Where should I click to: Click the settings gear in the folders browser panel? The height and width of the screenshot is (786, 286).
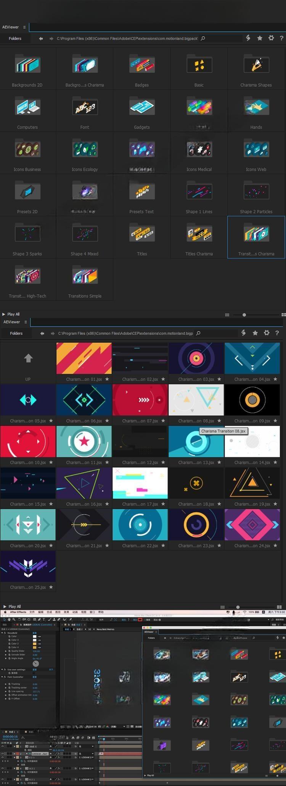click(x=271, y=38)
